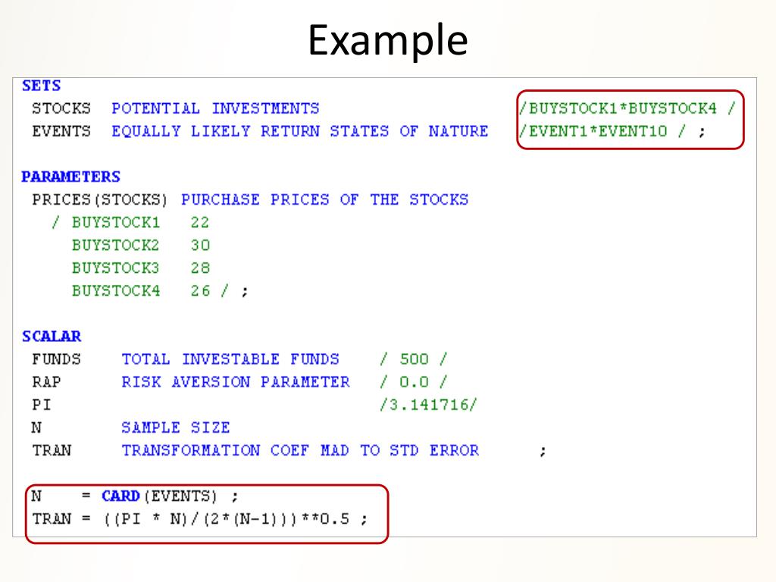Click the TRAN formula assignment line
Image resolution: width=776 pixels, height=582 pixels.
point(200,518)
